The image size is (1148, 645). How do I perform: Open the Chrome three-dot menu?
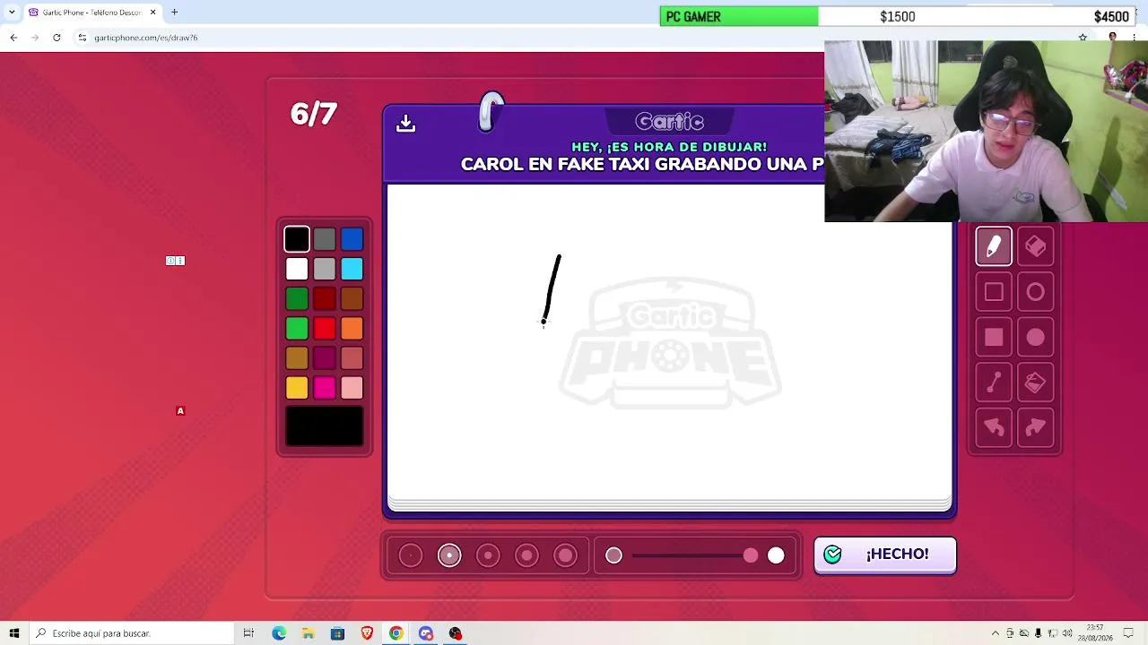(1134, 38)
